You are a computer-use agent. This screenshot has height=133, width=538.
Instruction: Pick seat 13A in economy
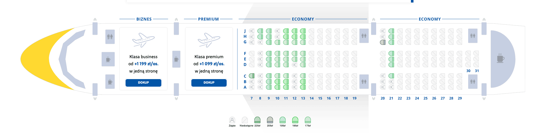click(x=303, y=87)
